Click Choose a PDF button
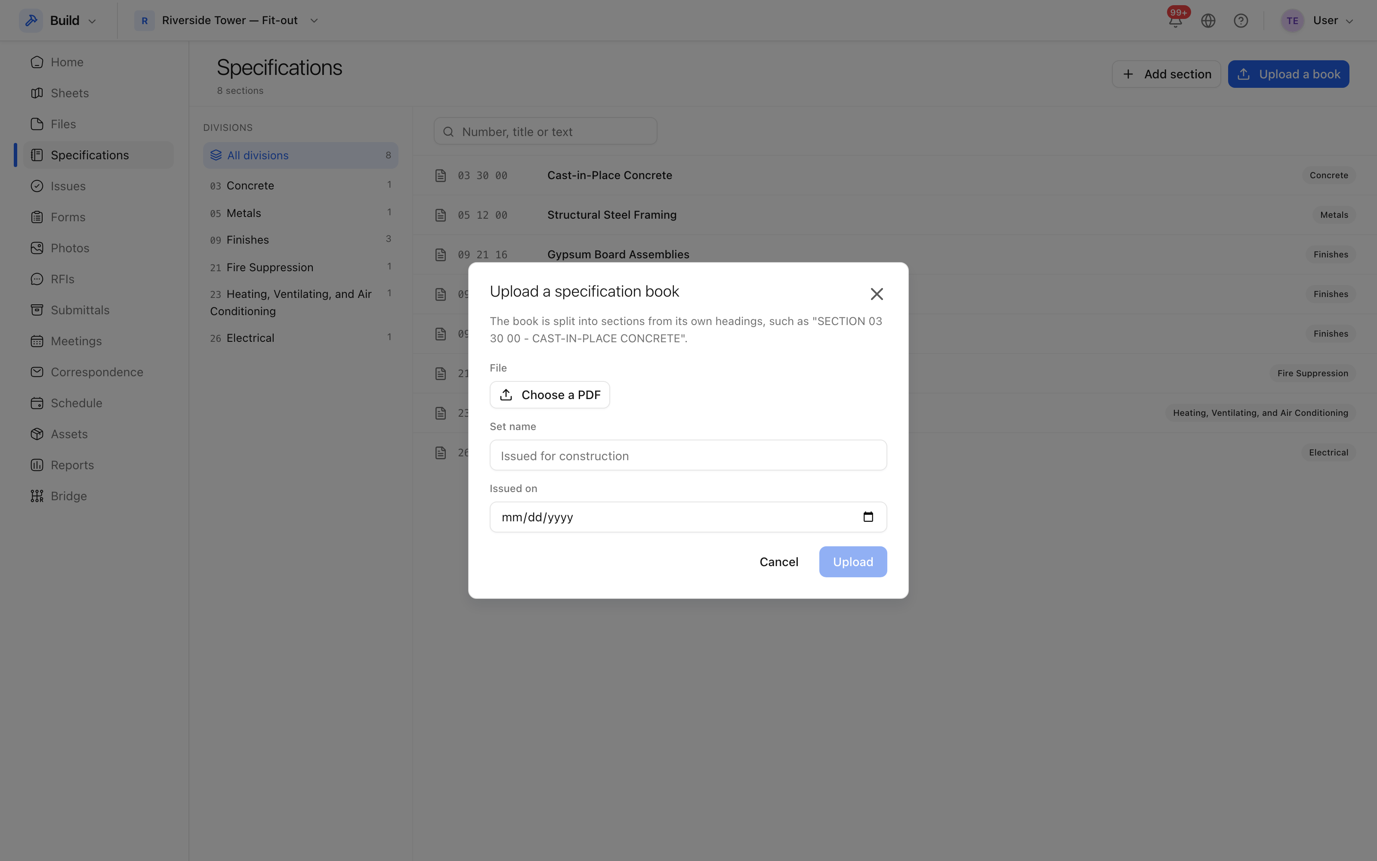 click(550, 395)
